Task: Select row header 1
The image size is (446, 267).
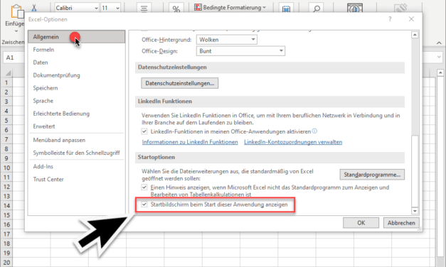Action: [6, 82]
